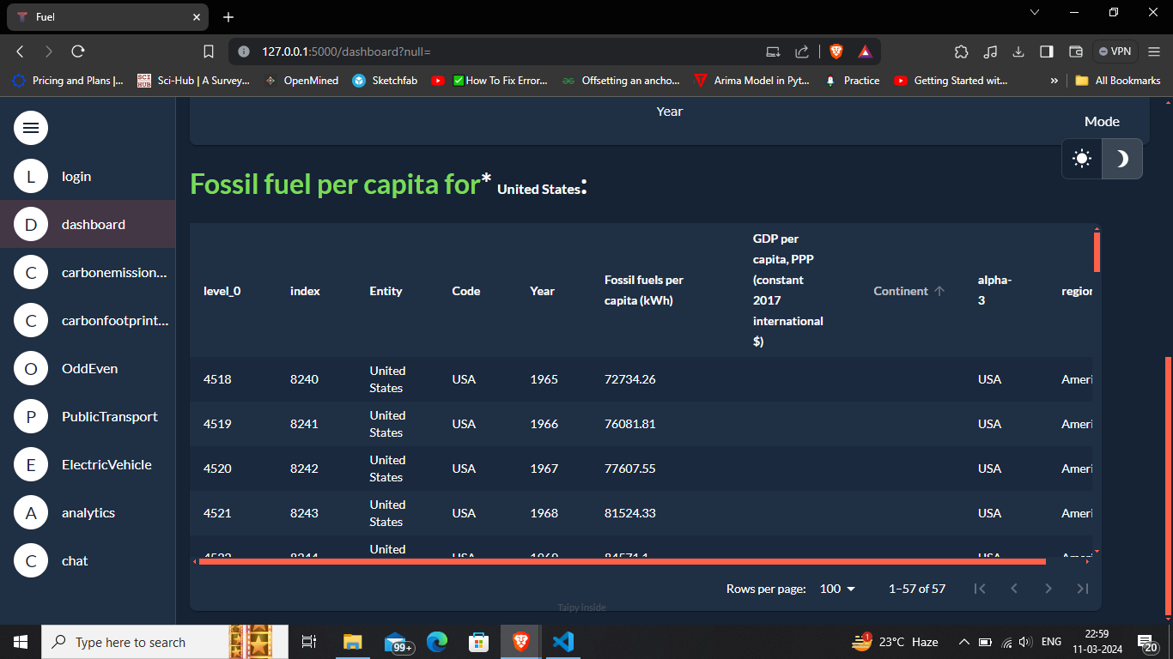Switch to light mode with sun icon
Viewport: 1173px width, 659px height.
(x=1082, y=159)
